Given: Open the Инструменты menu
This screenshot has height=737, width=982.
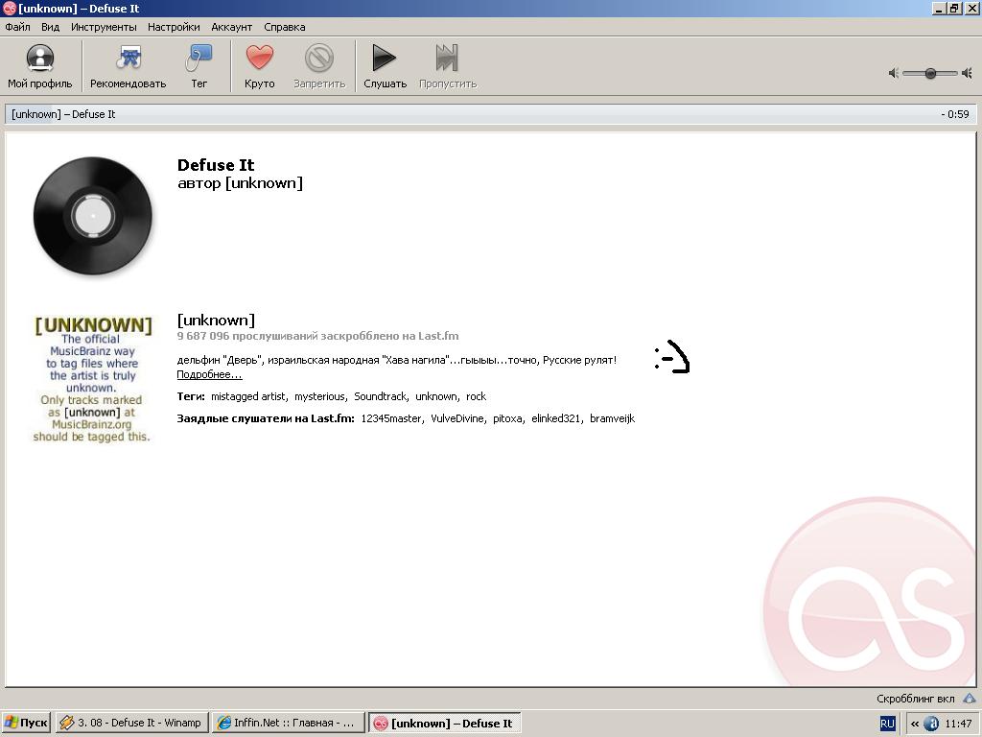Looking at the screenshot, I should pyautogui.click(x=104, y=27).
